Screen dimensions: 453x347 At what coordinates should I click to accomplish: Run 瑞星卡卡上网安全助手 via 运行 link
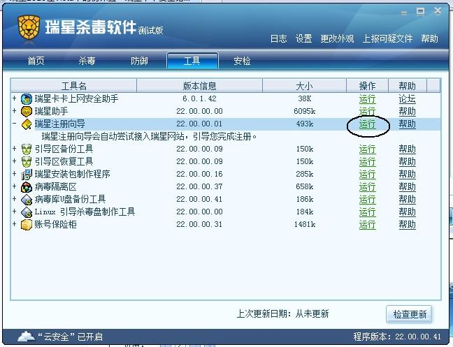click(x=367, y=99)
